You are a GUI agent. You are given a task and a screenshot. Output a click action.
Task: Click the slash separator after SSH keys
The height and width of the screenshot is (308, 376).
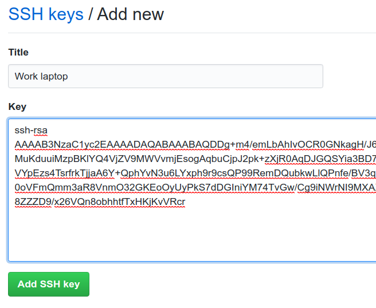[91, 14]
